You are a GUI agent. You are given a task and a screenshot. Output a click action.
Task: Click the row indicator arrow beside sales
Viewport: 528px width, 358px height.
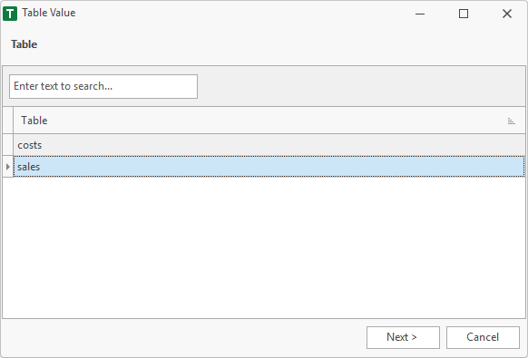pos(8,166)
